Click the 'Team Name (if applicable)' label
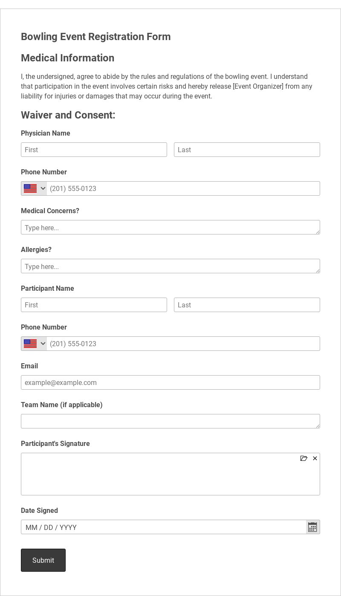The image size is (341, 596). (62, 405)
